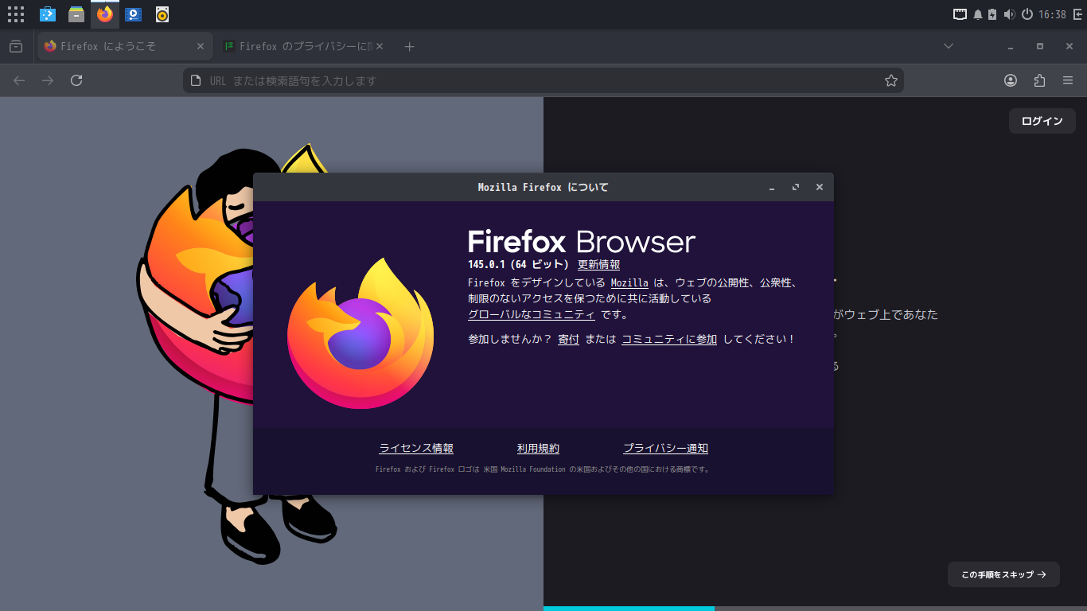Open the Firefox account icon
Screen dimensions: 1087x611
(x=1011, y=80)
